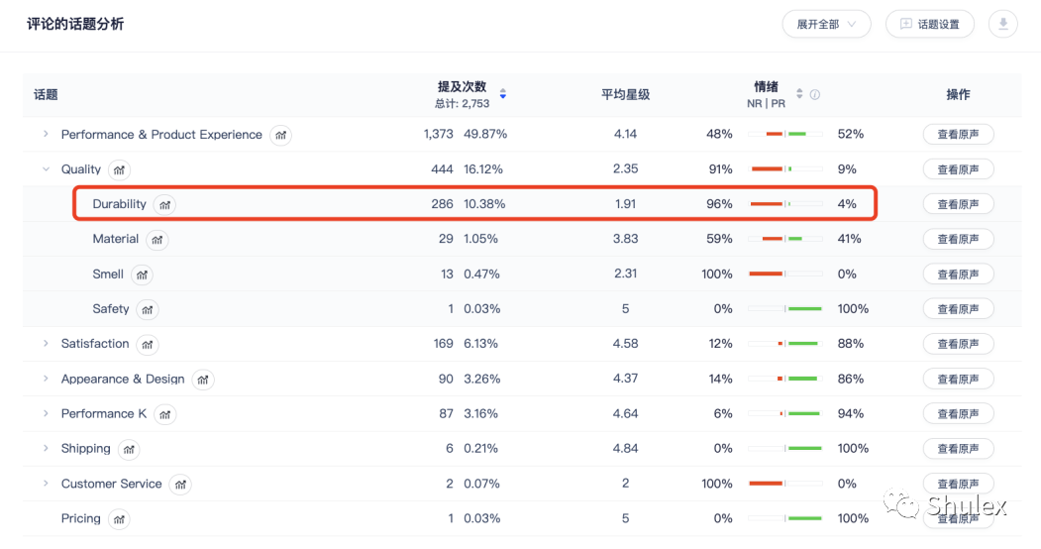
Task: Click the 总计: 2,753 total text
Action: (x=463, y=104)
